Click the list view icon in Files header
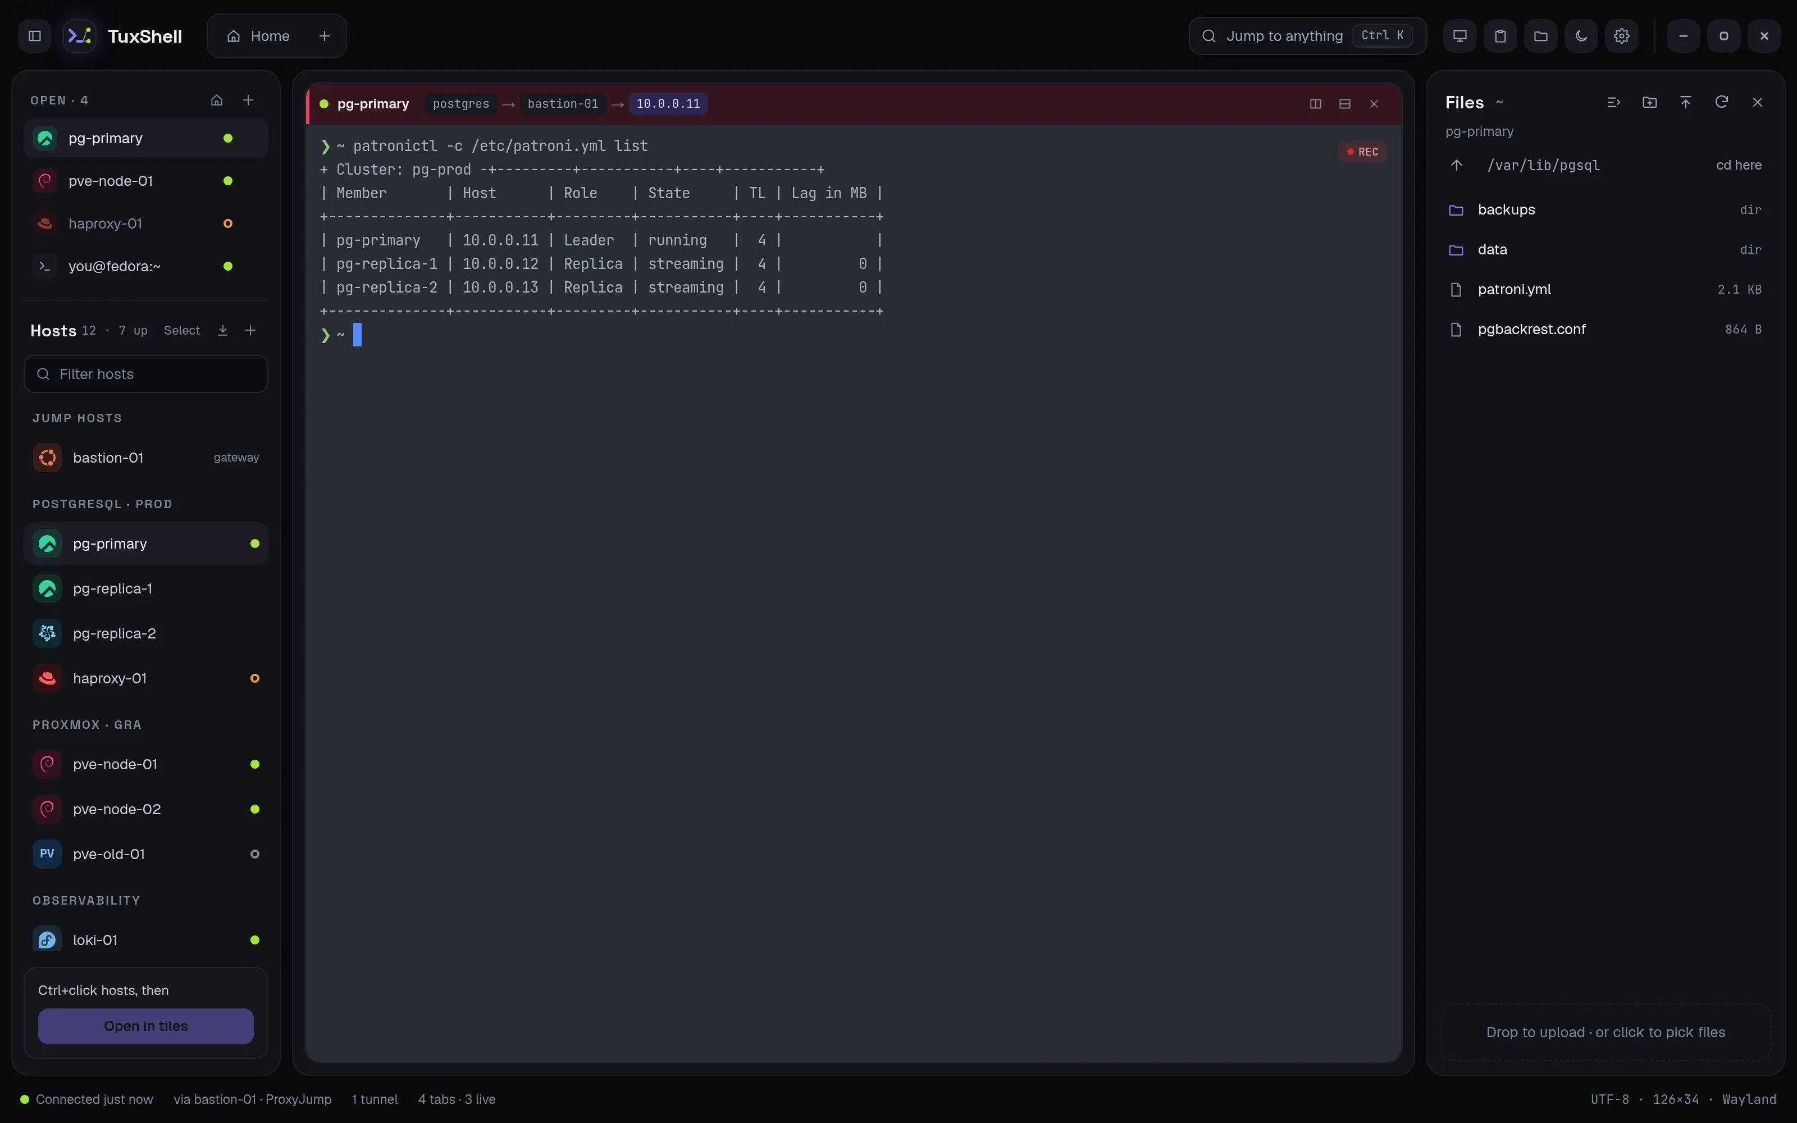1797x1123 pixels. pyautogui.click(x=1613, y=103)
